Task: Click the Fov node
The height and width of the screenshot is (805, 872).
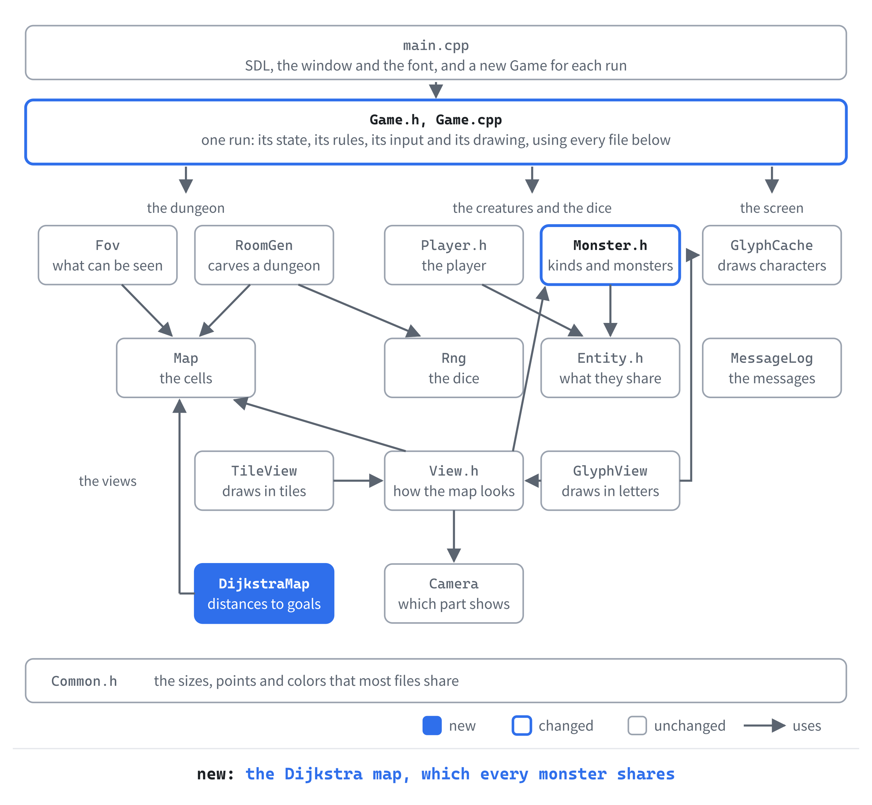Action: click(108, 255)
